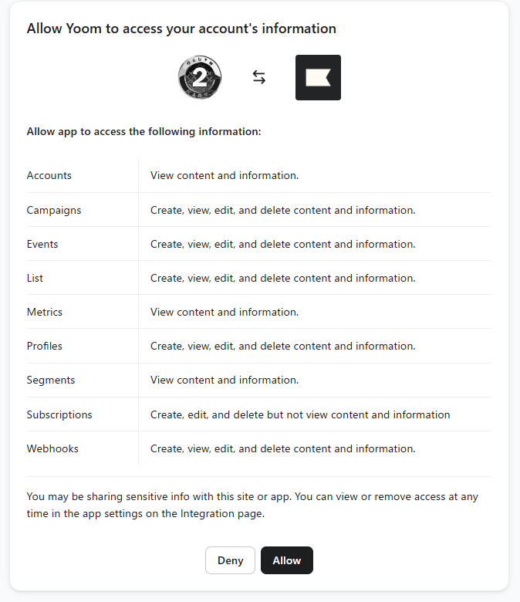520x602 pixels.
Task: Click the Metrics permission label
Action: pyautogui.click(x=45, y=312)
